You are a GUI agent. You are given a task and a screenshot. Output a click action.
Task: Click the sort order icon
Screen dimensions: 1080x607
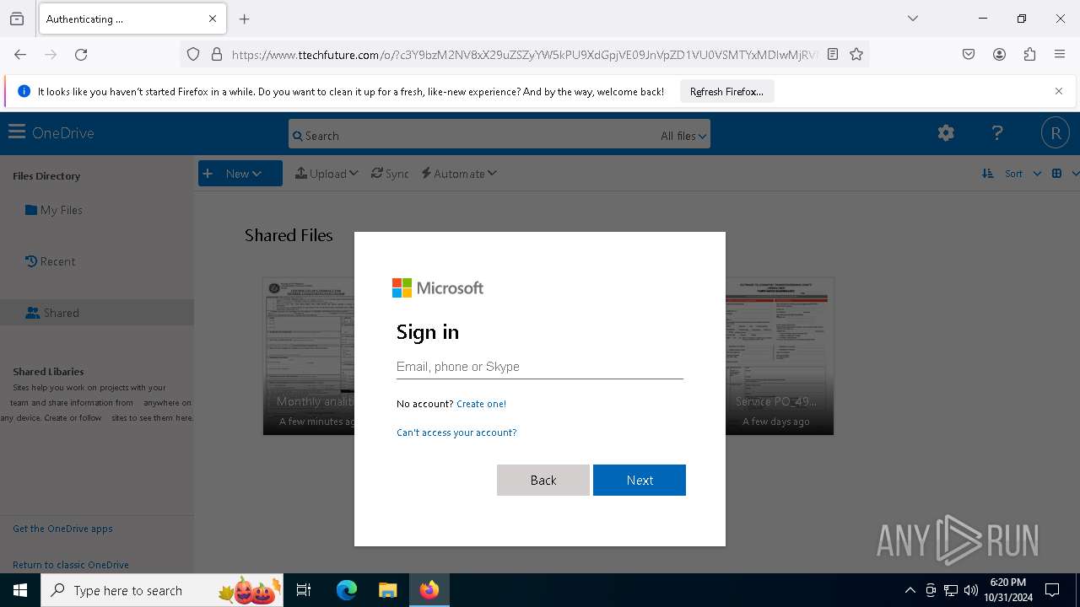tap(987, 174)
